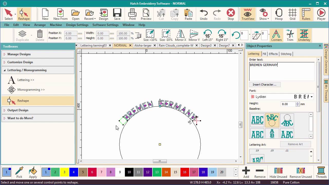Open New From template icon

click(60, 14)
